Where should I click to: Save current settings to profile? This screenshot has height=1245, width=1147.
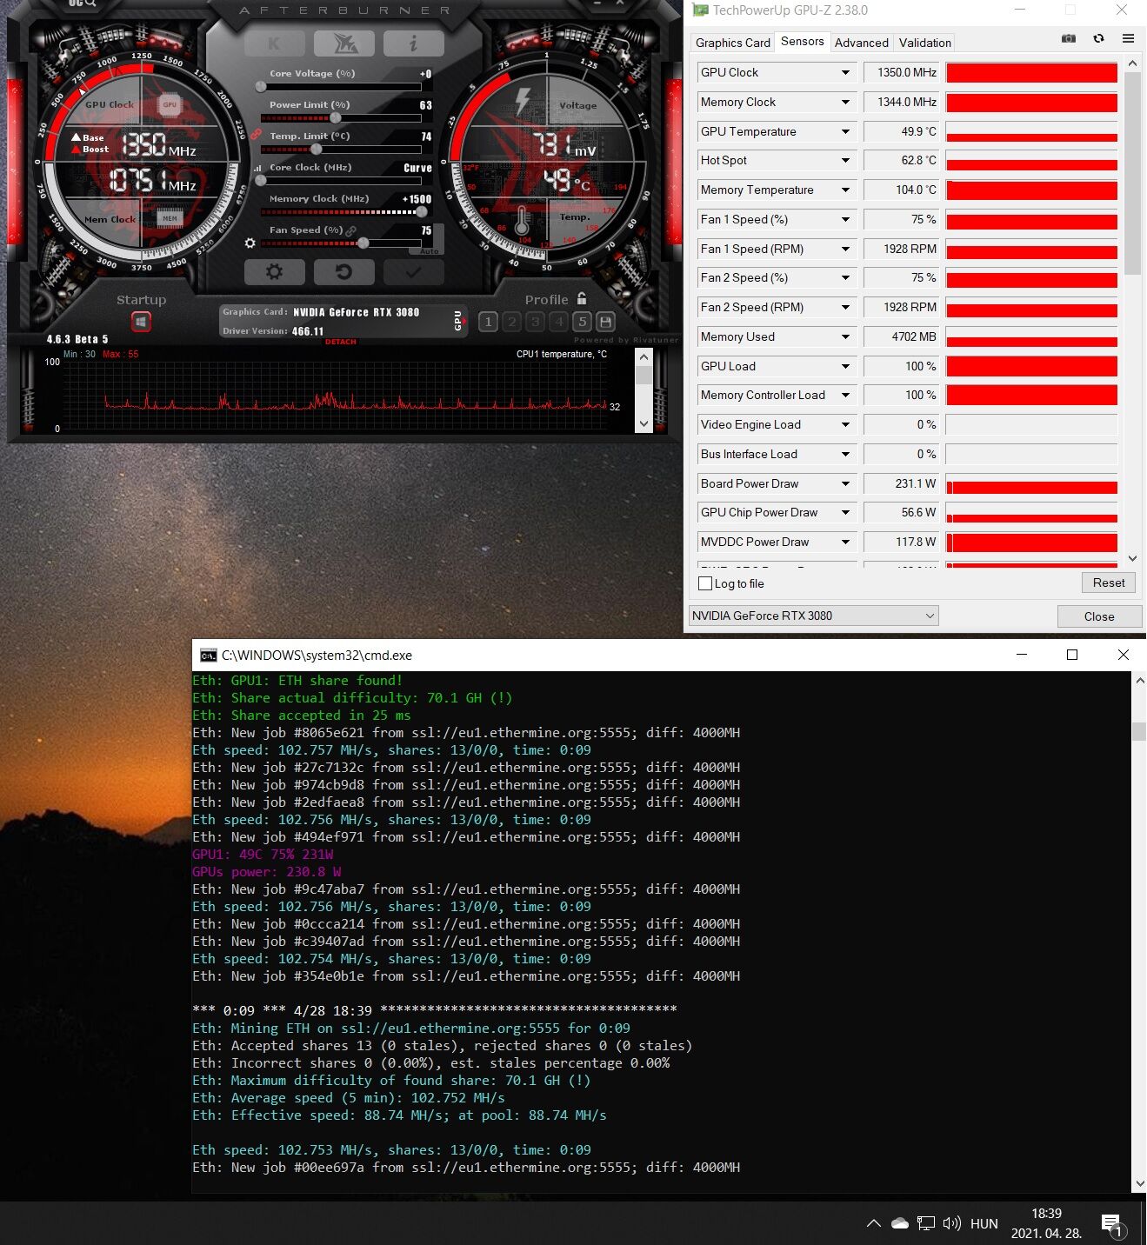(x=605, y=322)
